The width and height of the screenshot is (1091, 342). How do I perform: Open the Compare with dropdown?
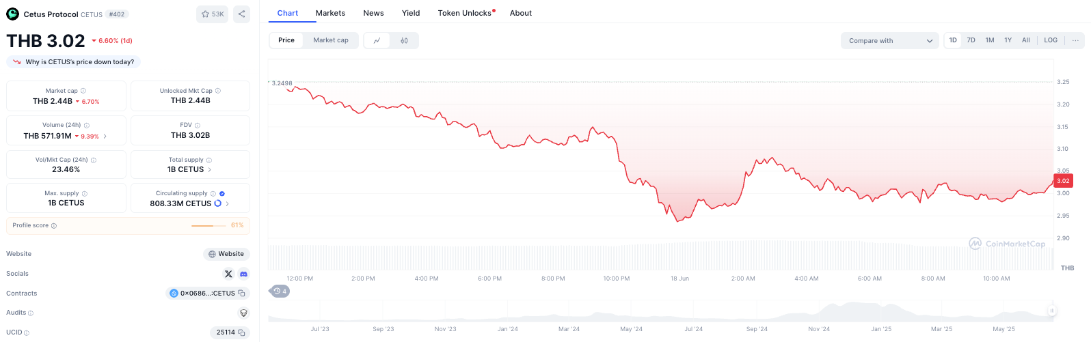tap(890, 41)
